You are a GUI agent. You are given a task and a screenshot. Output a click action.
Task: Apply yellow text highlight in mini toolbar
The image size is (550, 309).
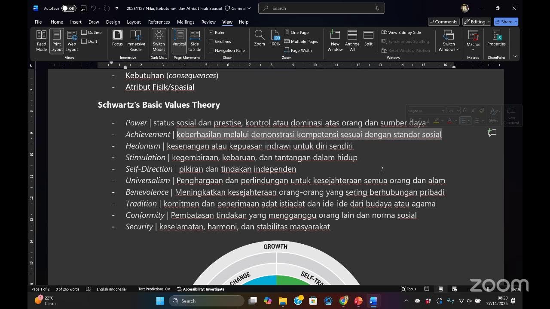tap(437, 121)
